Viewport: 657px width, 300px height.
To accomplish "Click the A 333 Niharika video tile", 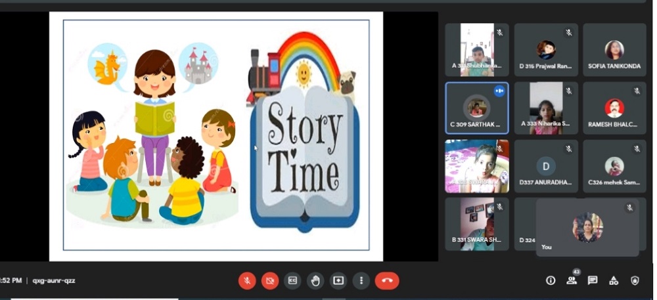I will click(545, 108).
